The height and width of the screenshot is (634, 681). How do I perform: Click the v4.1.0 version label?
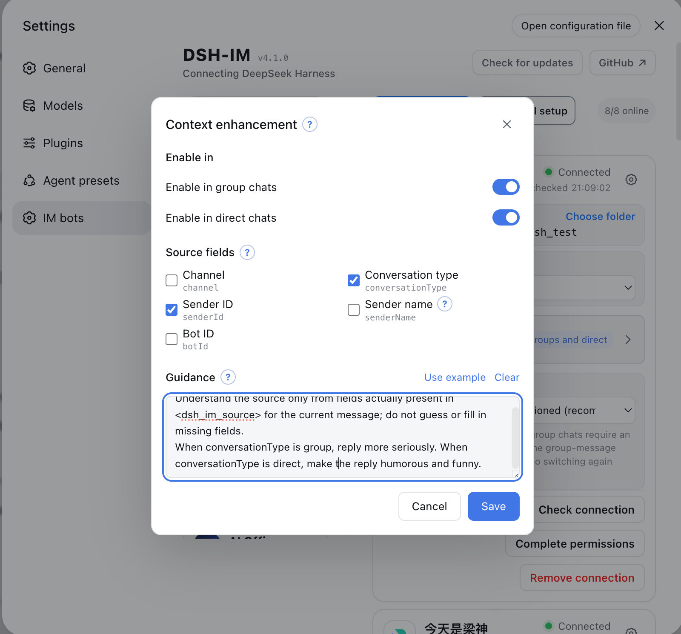click(273, 58)
